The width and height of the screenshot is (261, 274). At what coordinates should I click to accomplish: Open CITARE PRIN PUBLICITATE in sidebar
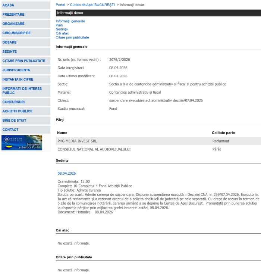[x=23, y=61]
